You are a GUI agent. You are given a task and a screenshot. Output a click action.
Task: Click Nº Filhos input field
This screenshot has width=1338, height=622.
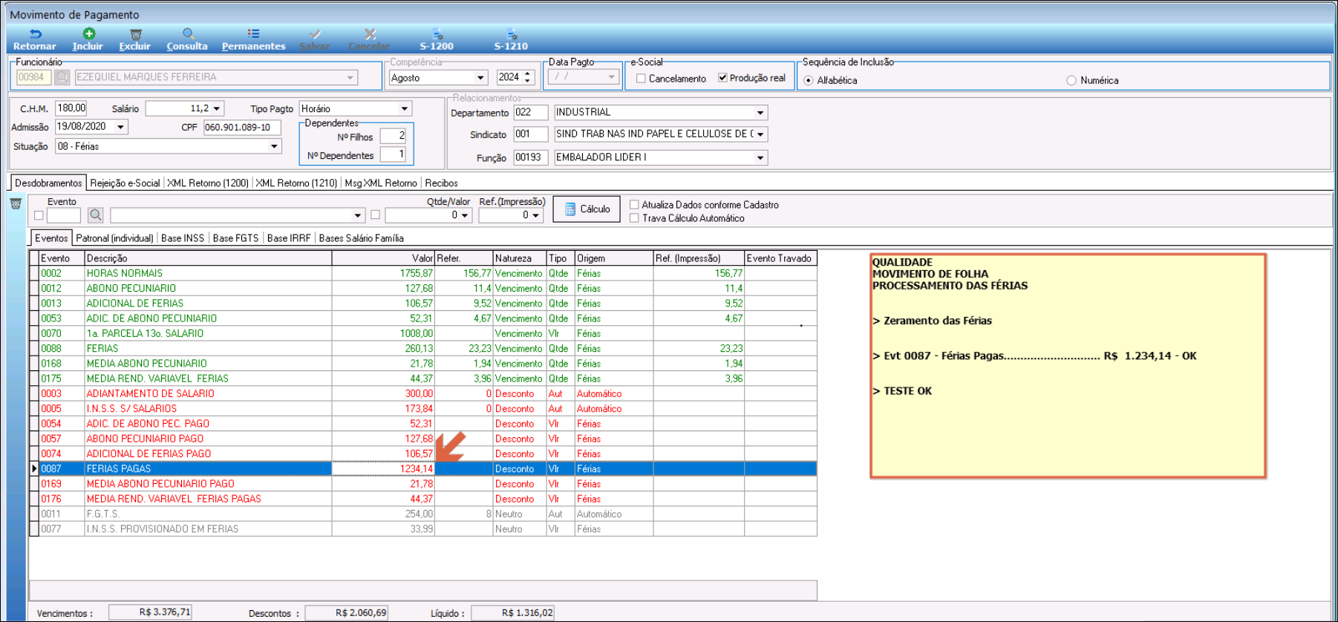[x=393, y=136]
